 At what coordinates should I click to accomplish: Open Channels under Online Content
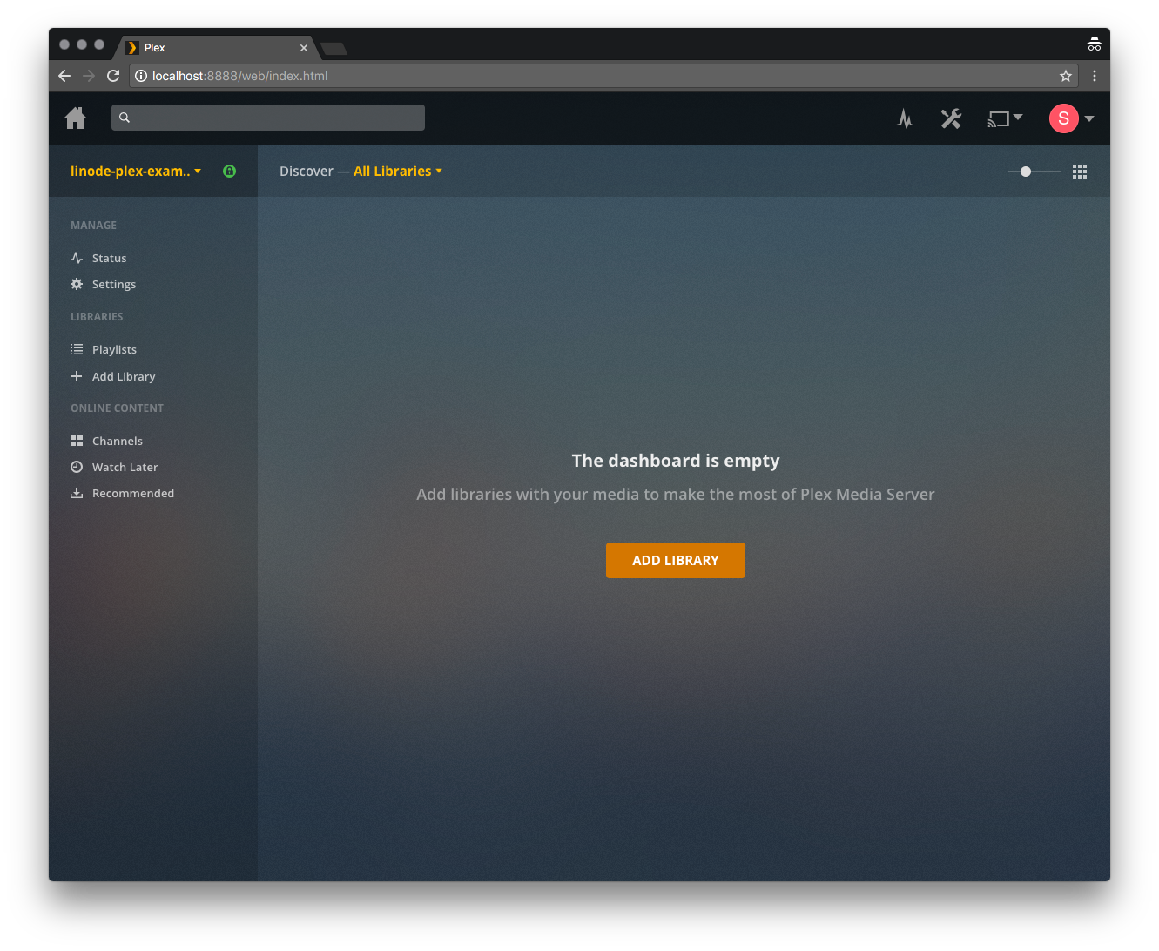(x=117, y=442)
